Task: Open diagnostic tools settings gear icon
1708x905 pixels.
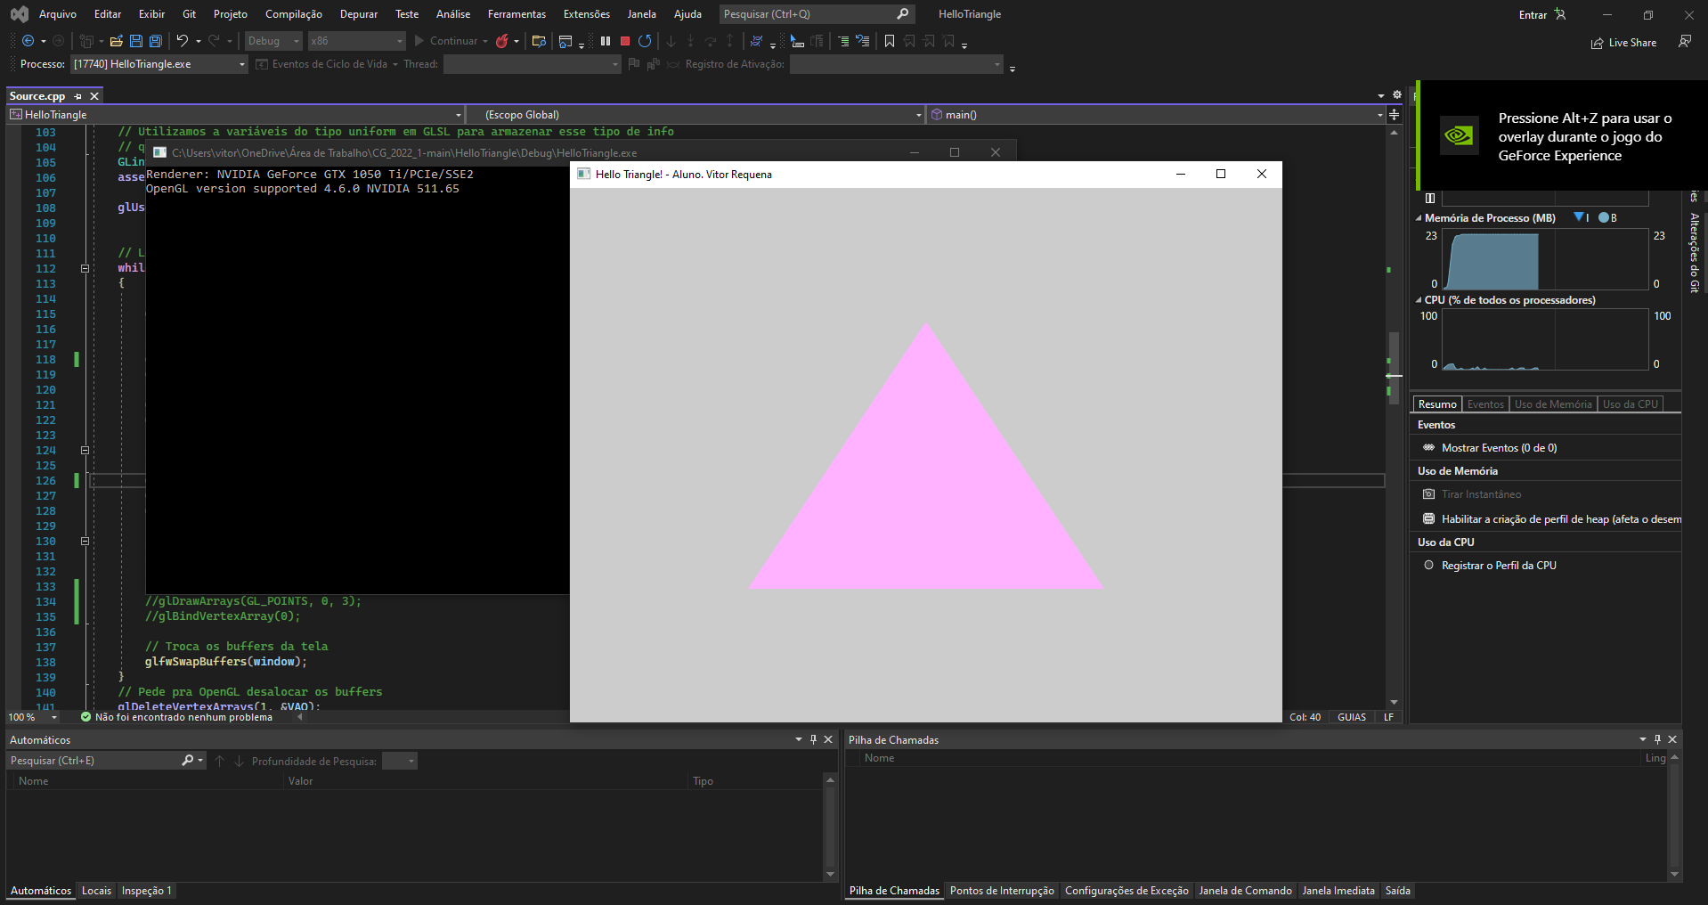Action: click(x=1397, y=95)
